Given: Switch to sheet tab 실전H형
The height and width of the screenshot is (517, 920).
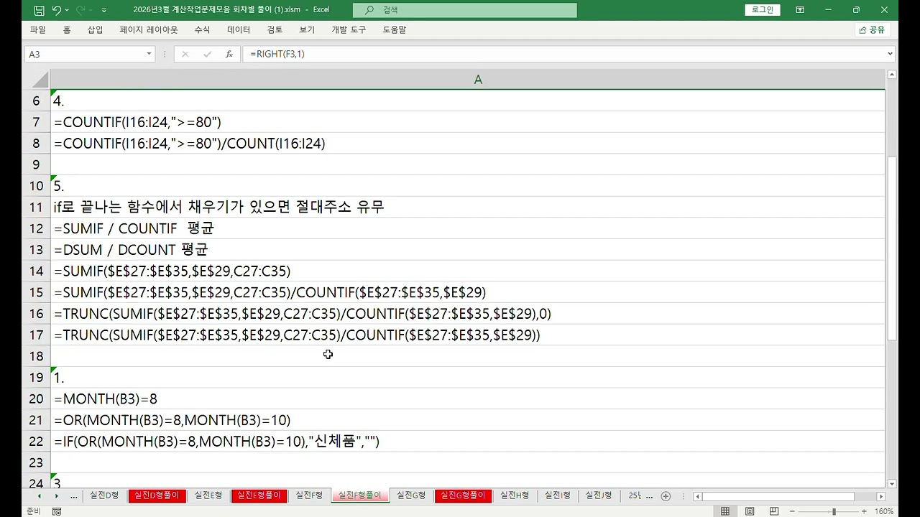Looking at the screenshot, I should point(515,495).
